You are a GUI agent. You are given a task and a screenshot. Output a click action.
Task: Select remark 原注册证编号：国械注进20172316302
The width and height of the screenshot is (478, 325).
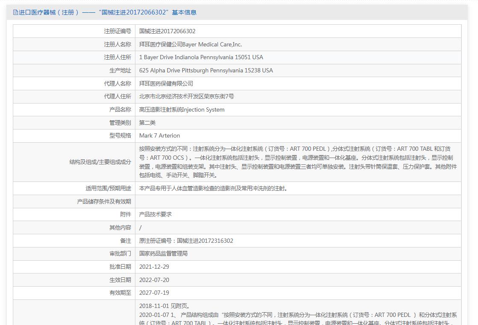[x=186, y=241]
